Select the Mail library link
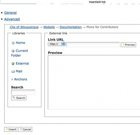This screenshot has height=135, width=140. tap(19, 71)
